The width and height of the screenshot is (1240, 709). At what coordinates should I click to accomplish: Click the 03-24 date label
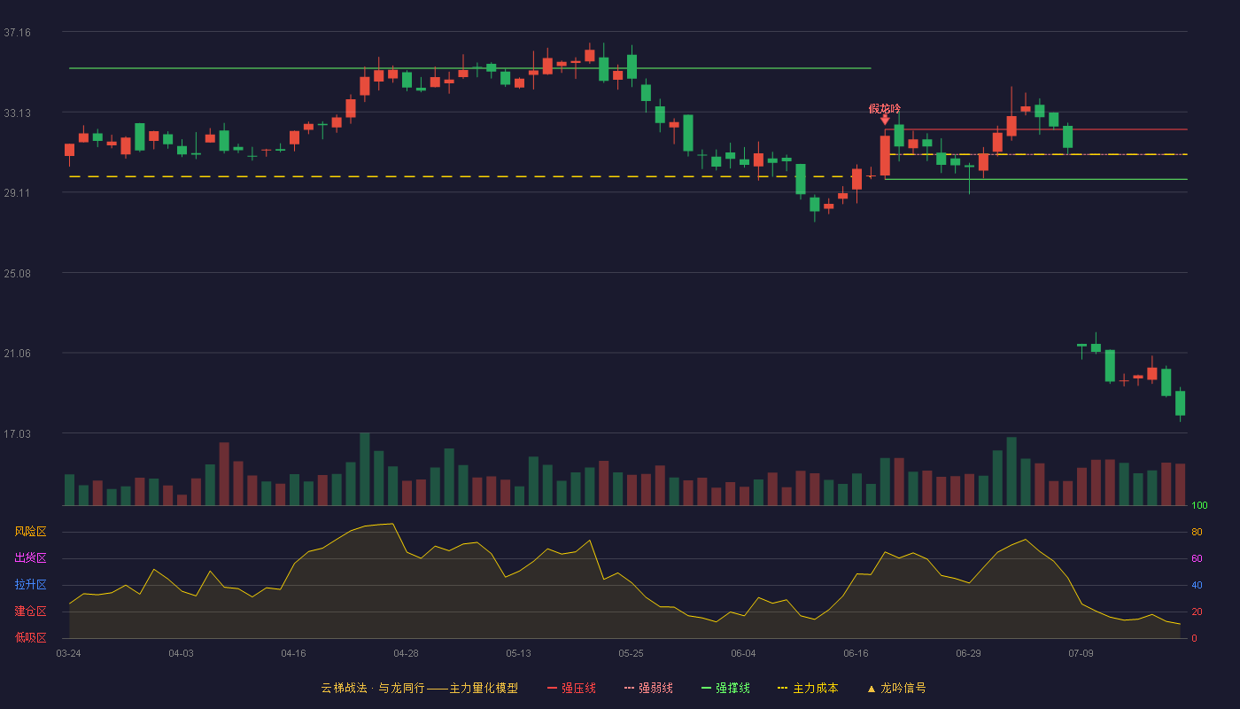tap(68, 653)
